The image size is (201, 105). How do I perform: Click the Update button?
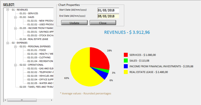click(x=74, y=23)
